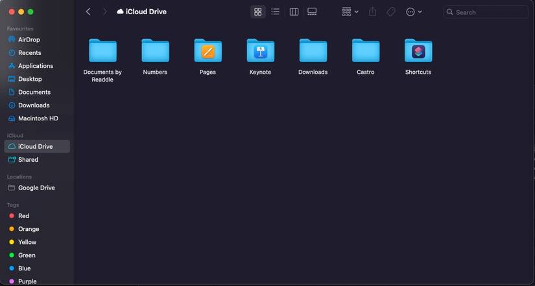Image resolution: width=535 pixels, height=286 pixels.
Task: Switch to column view
Action: tap(294, 12)
